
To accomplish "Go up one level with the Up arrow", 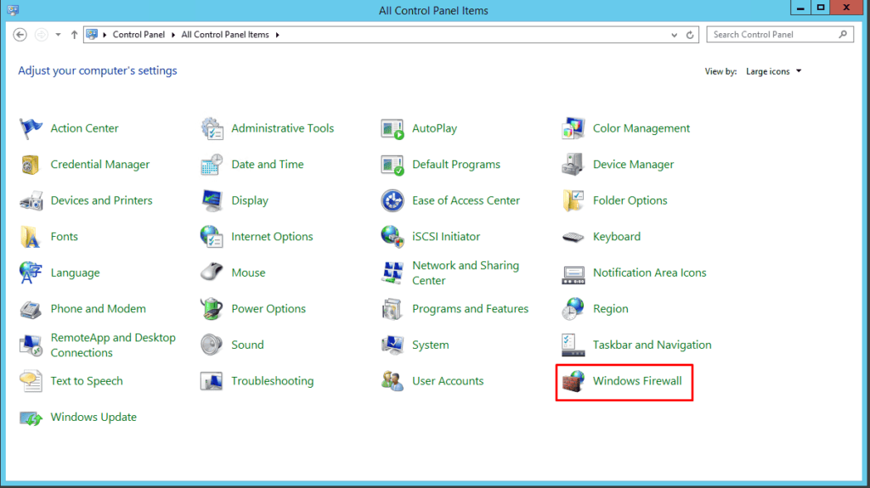I will 74,35.
